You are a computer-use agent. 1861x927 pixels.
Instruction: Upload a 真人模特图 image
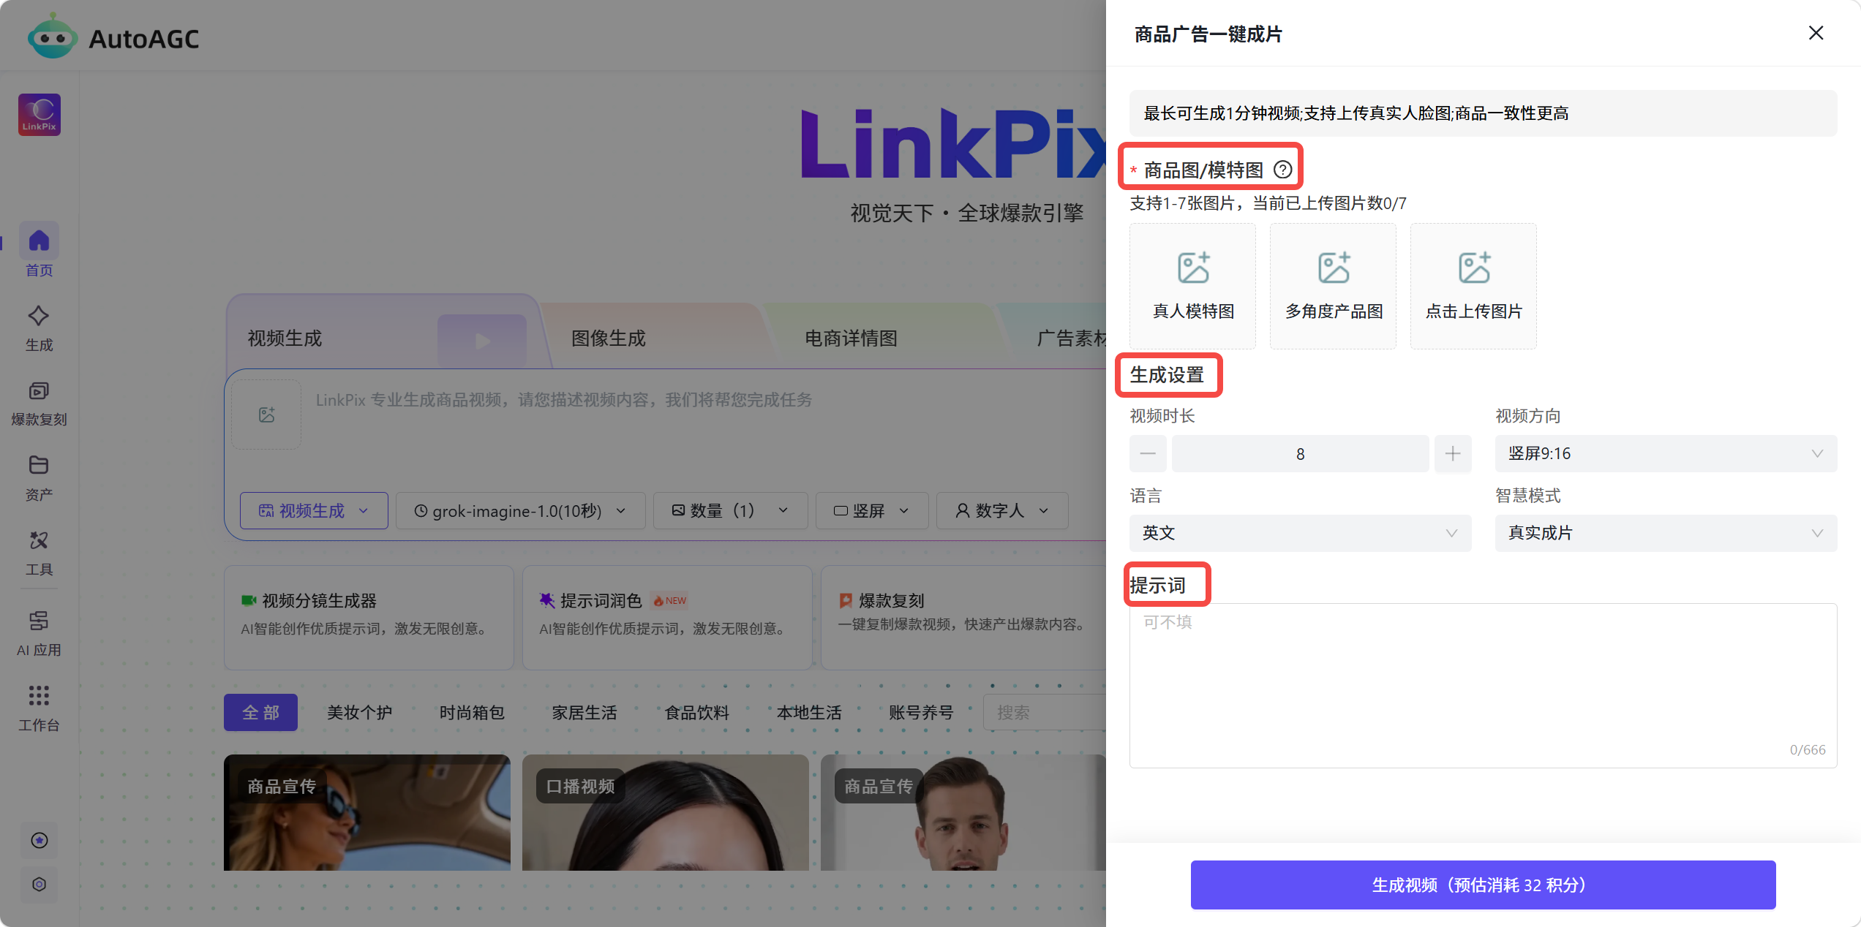1193,286
